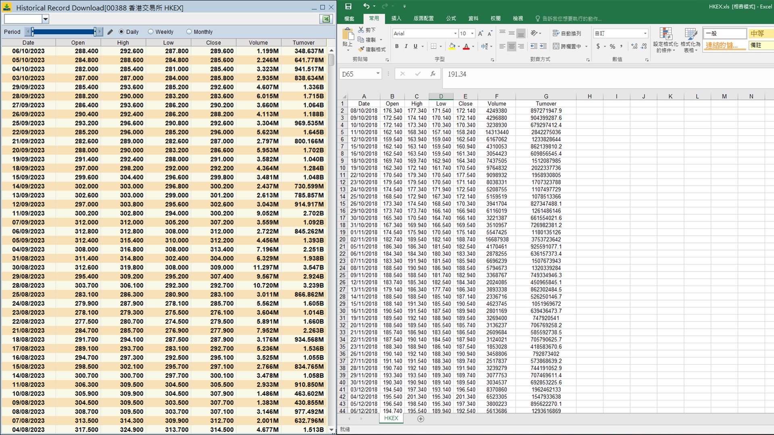Click the percent style button
774x435 pixels.
pyautogui.click(x=612, y=46)
